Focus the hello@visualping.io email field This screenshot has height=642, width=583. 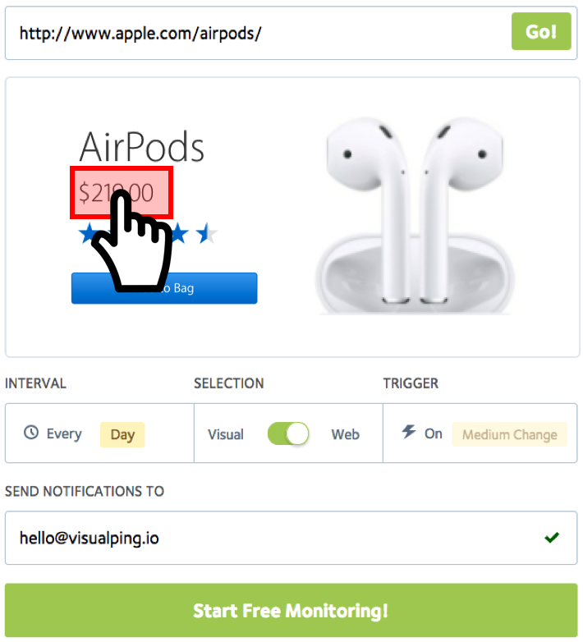(291, 538)
